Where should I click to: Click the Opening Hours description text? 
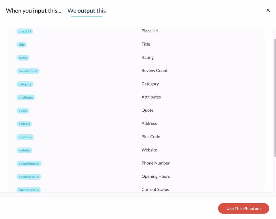[x=156, y=176]
